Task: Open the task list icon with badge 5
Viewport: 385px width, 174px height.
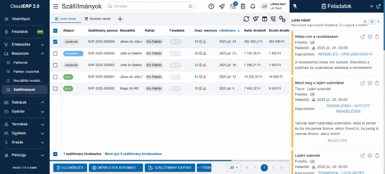Action: pos(233,6)
